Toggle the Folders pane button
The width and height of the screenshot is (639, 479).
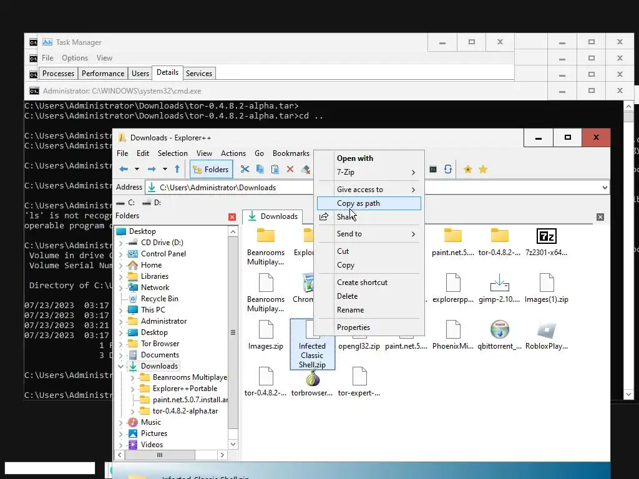(x=211, y=170)
